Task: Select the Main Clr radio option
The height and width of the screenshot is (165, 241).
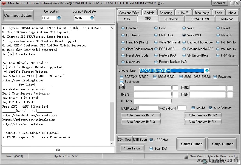Action: click(x=218, y=35)
